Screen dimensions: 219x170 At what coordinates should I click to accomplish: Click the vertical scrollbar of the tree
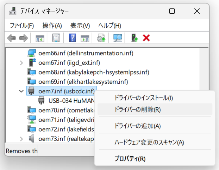pos(204,68)
